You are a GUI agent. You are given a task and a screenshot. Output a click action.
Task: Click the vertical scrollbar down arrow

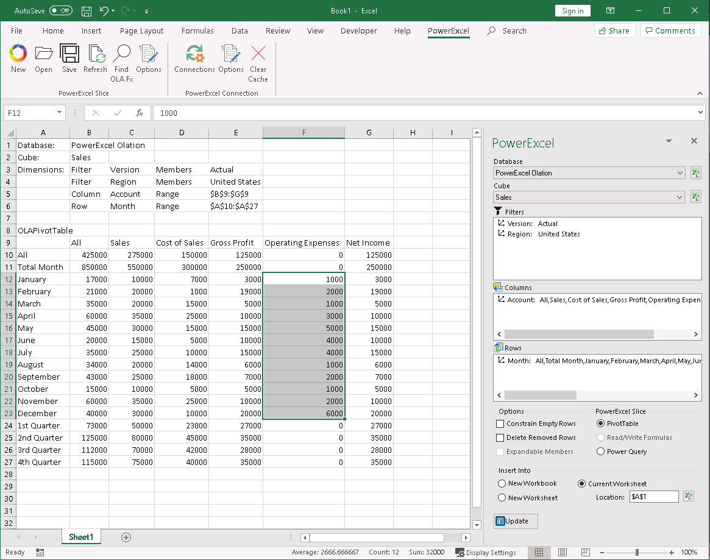point(477,525)
